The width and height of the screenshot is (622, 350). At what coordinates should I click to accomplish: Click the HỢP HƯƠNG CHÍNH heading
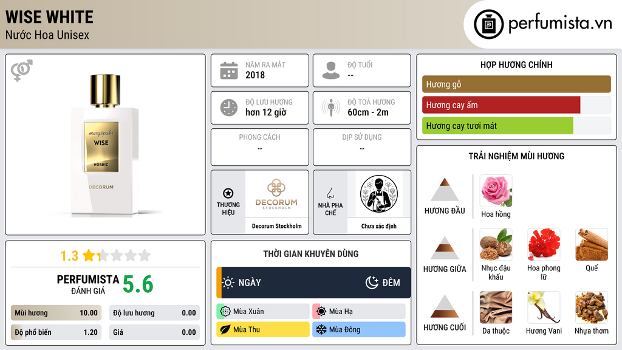coord(516,64)
